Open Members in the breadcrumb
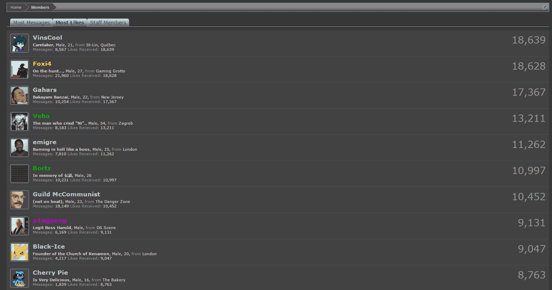The height and width of the screenshot is (290, 552). (x=40, y=7)
